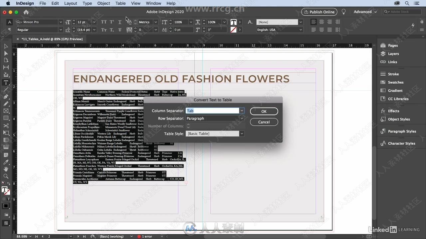Select the Eyedropper tool
Screen dimensions: 426x239
pyautogui.click(x=6, y=162)
